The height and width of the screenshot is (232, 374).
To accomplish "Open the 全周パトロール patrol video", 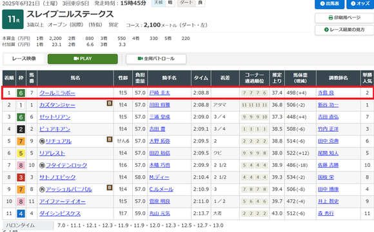I will [x=156, y=59].
